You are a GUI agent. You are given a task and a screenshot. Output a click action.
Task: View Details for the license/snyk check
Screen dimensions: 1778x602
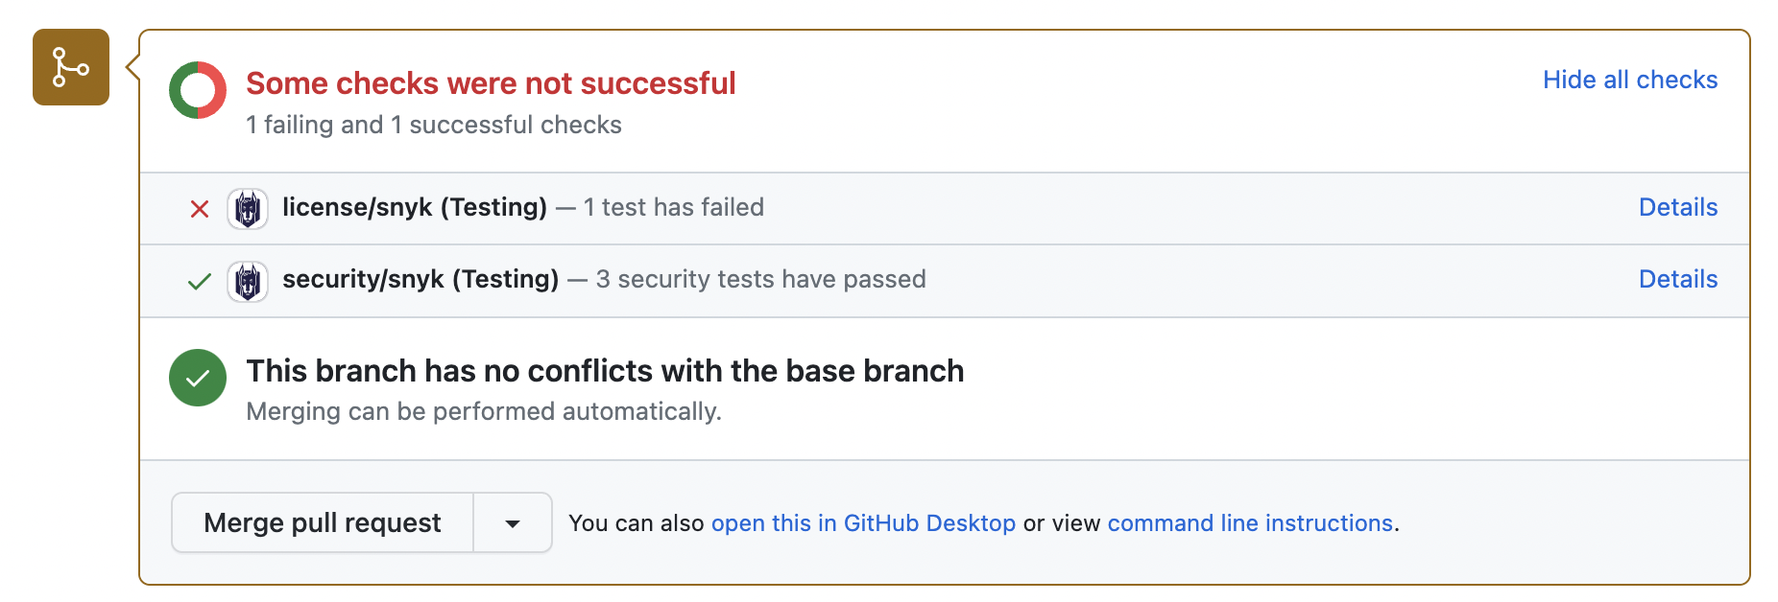[1677, 208]
